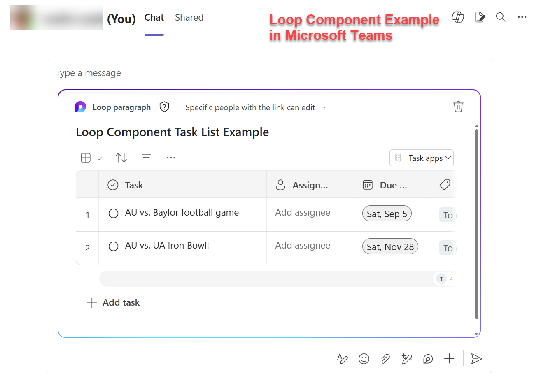The width and height of the screenshot is (534, 381).
Task: Mark AU vs. UA Iron Bowl! complete
Action: tap(113, 246)
